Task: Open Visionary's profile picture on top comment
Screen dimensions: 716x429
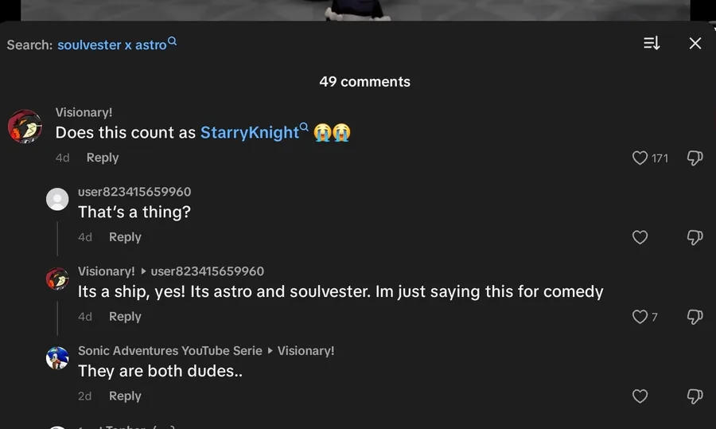Action: coord(25,127)
